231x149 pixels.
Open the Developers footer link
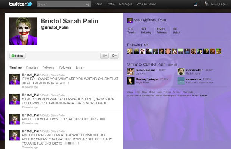[170, 96]
